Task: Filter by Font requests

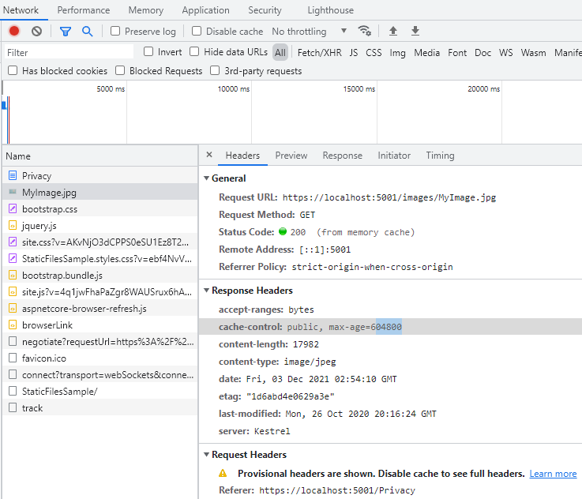Action: click(457, 53)
